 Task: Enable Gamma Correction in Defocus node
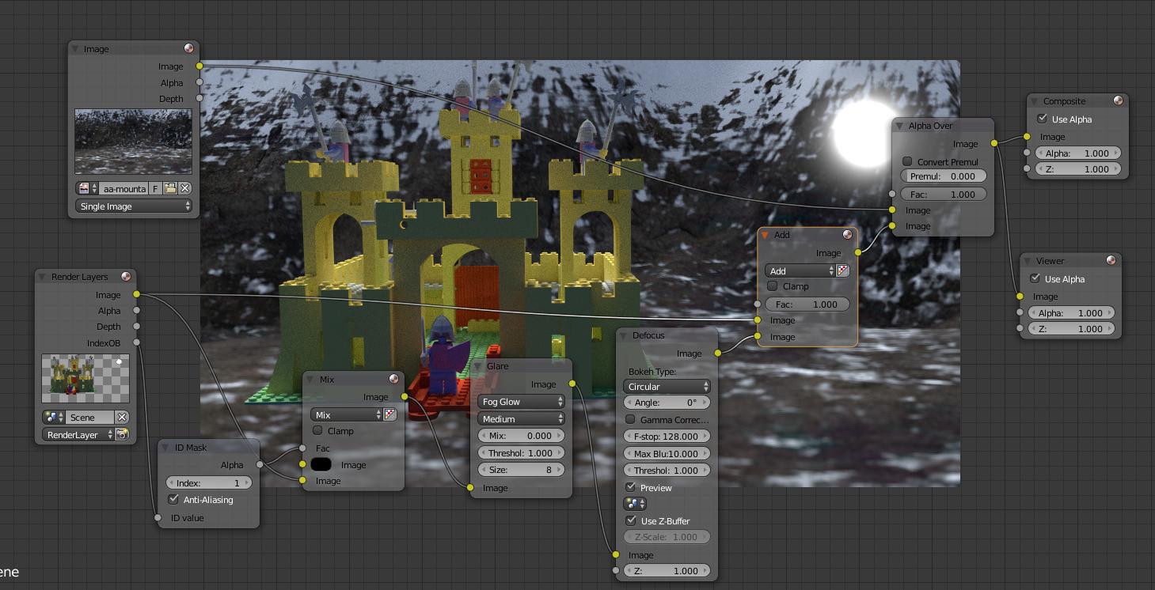[x=630, y=419]
